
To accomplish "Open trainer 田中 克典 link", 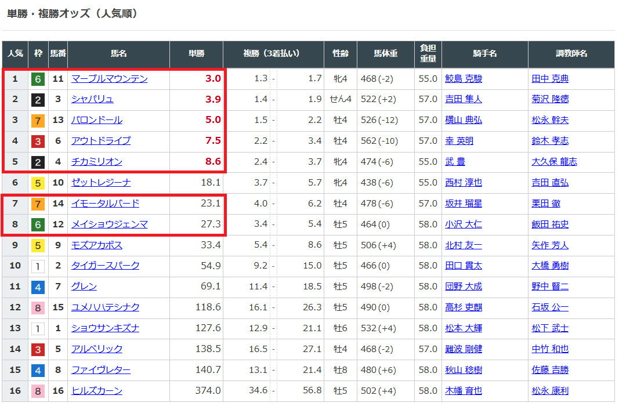I will click(550, 79).
